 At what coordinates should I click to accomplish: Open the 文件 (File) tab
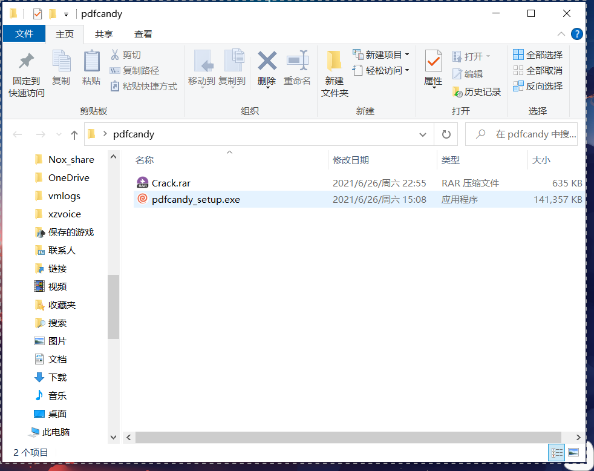24,34
